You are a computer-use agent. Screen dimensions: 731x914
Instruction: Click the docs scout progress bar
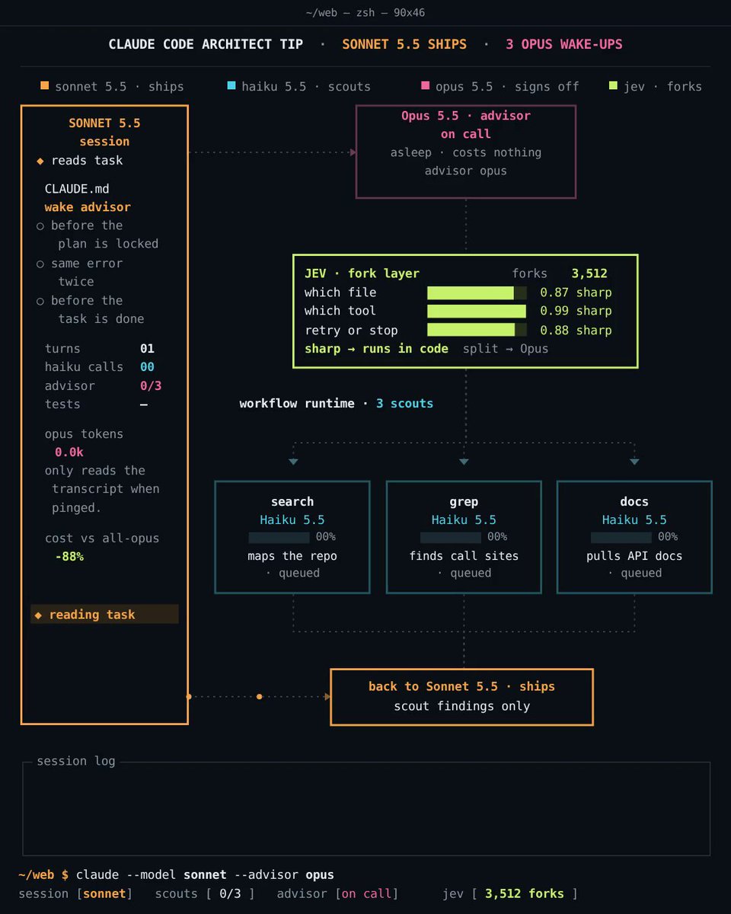point(621,537)
